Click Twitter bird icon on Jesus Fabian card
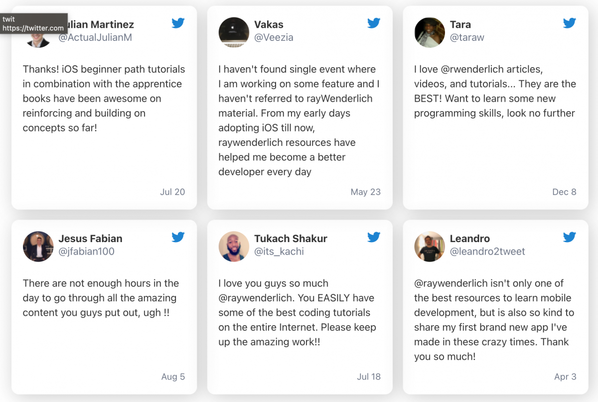Viewport: 598px width, 402px height. pyautogui.click(x=178, y=237)
